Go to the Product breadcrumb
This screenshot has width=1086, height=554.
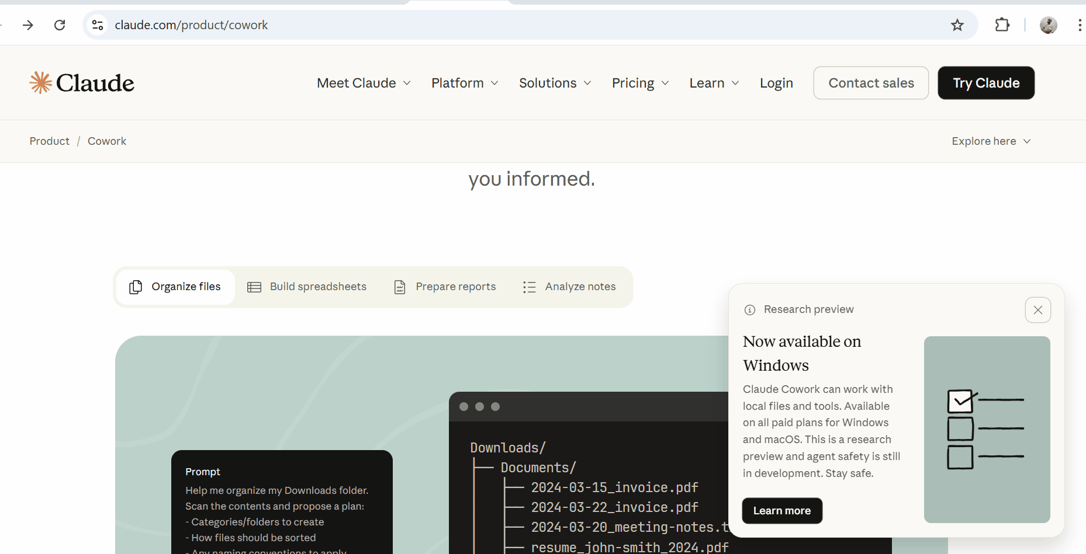coord(50,141)
